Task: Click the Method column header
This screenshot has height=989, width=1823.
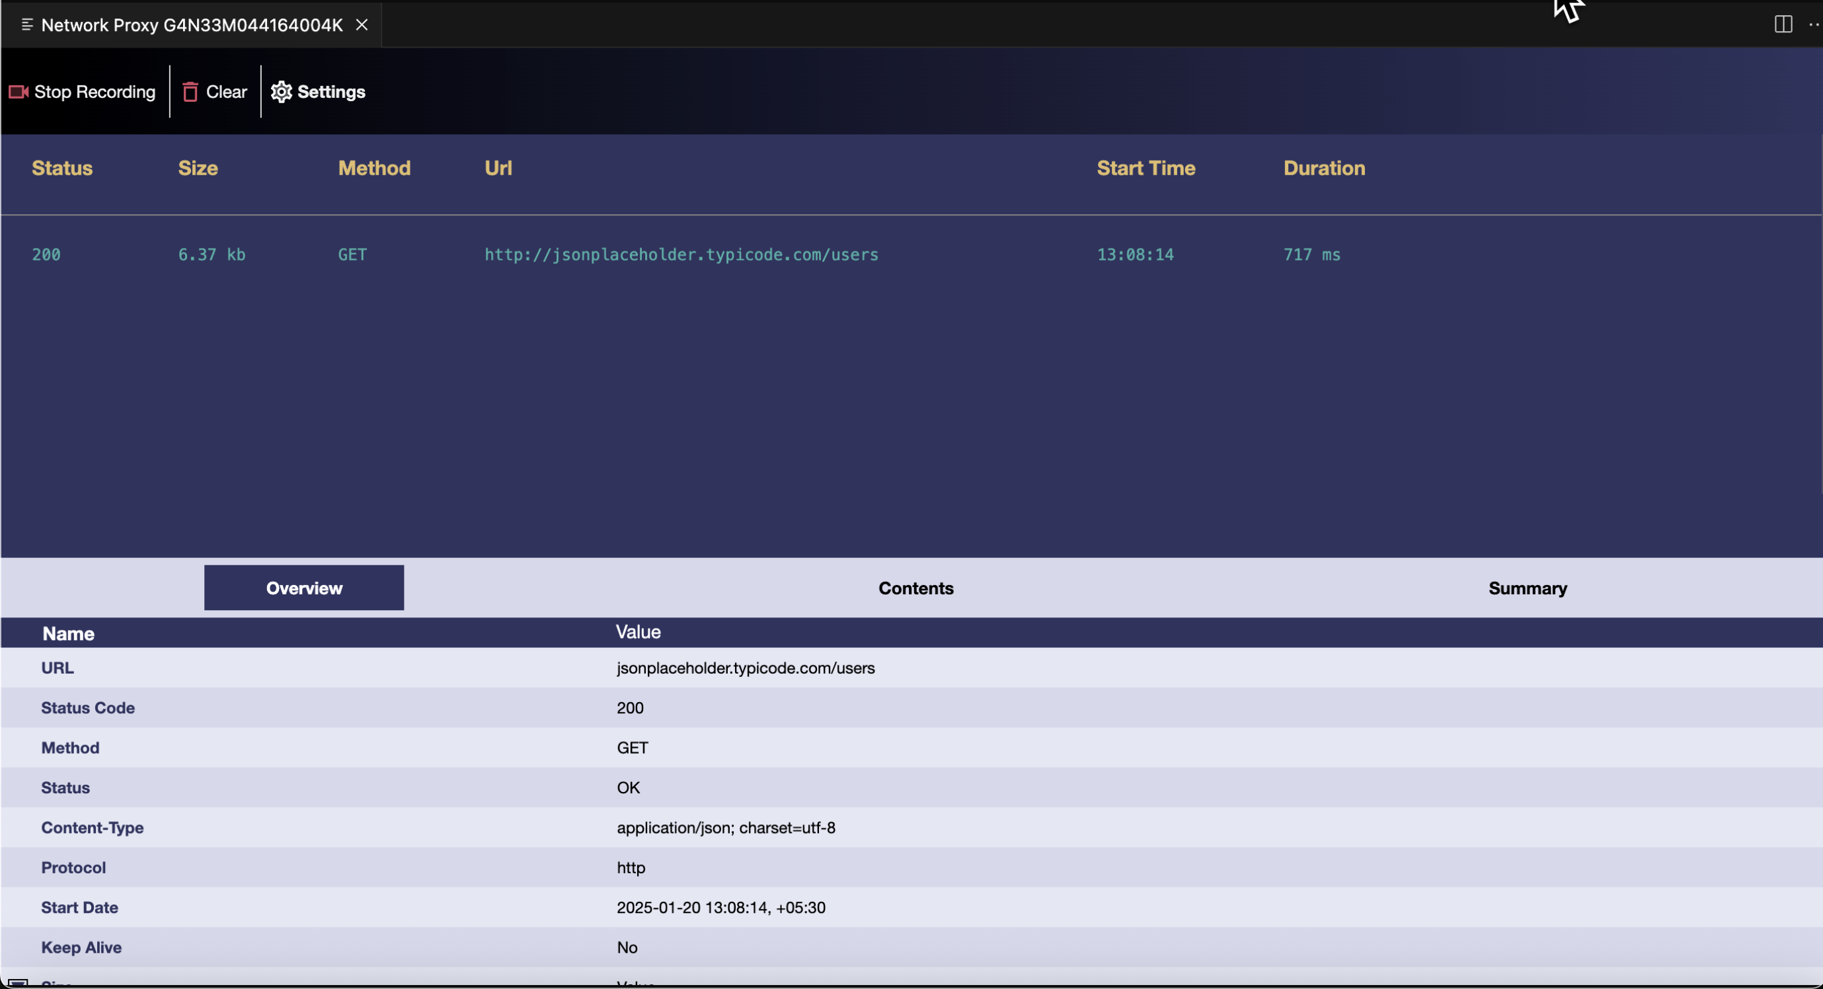Action: (x=373, y=169)
